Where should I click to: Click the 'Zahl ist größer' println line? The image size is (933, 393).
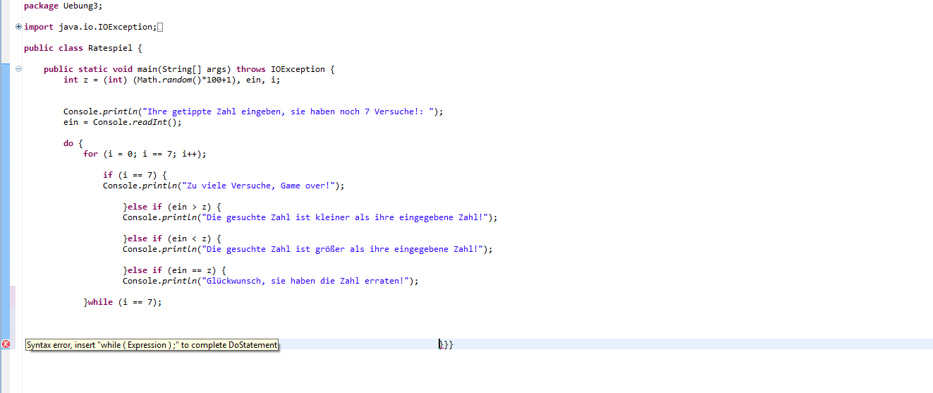(x=307, y=249)
